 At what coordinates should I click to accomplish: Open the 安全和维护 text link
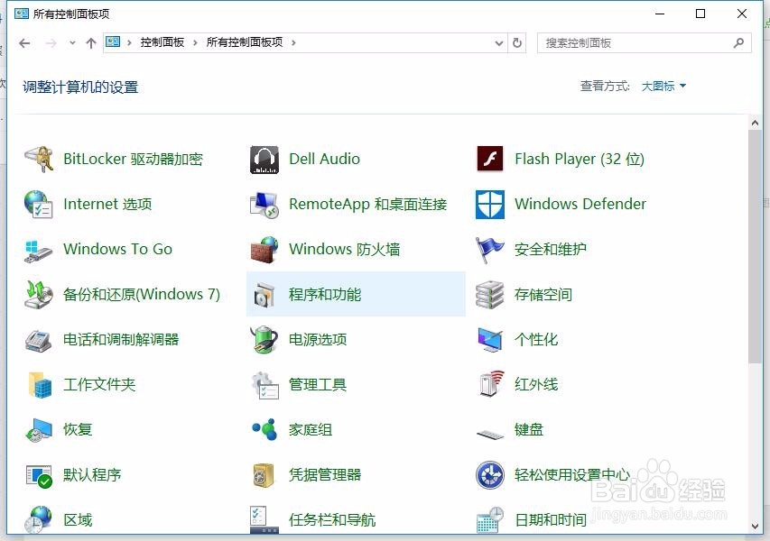point(551,249)
